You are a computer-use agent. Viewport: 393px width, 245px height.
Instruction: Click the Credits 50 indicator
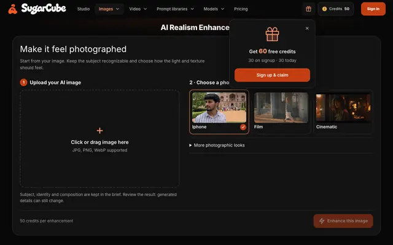click(336, 9)
